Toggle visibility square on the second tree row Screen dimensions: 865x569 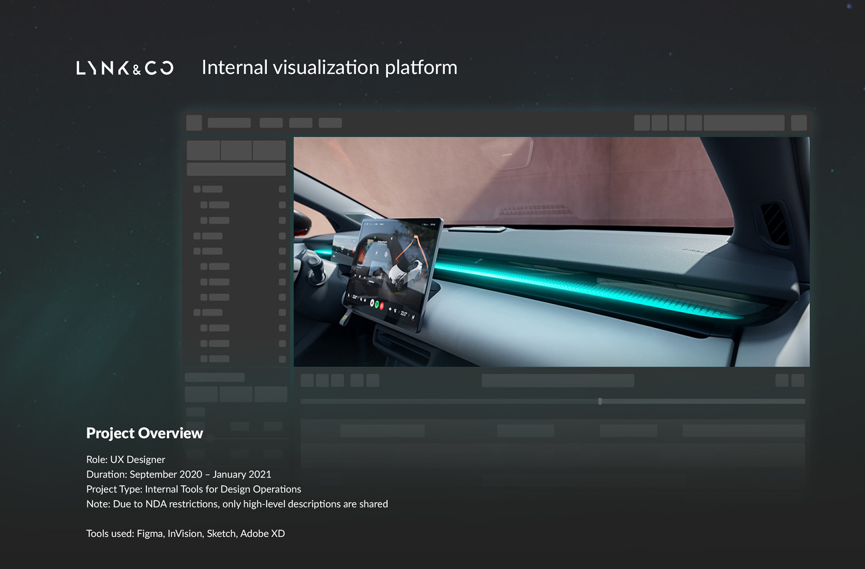(282, 205)
